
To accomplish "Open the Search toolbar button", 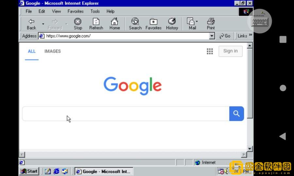I will coord(135,24).
